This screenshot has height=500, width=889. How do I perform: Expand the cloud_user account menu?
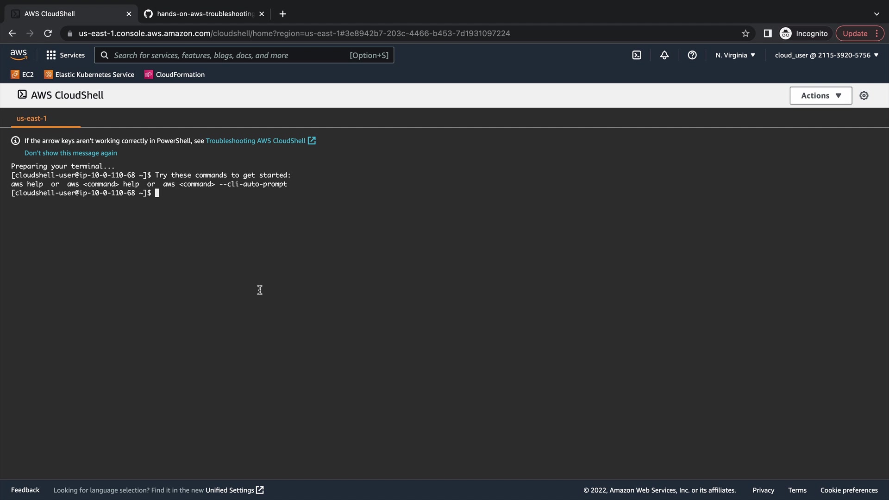click(826, 55)
